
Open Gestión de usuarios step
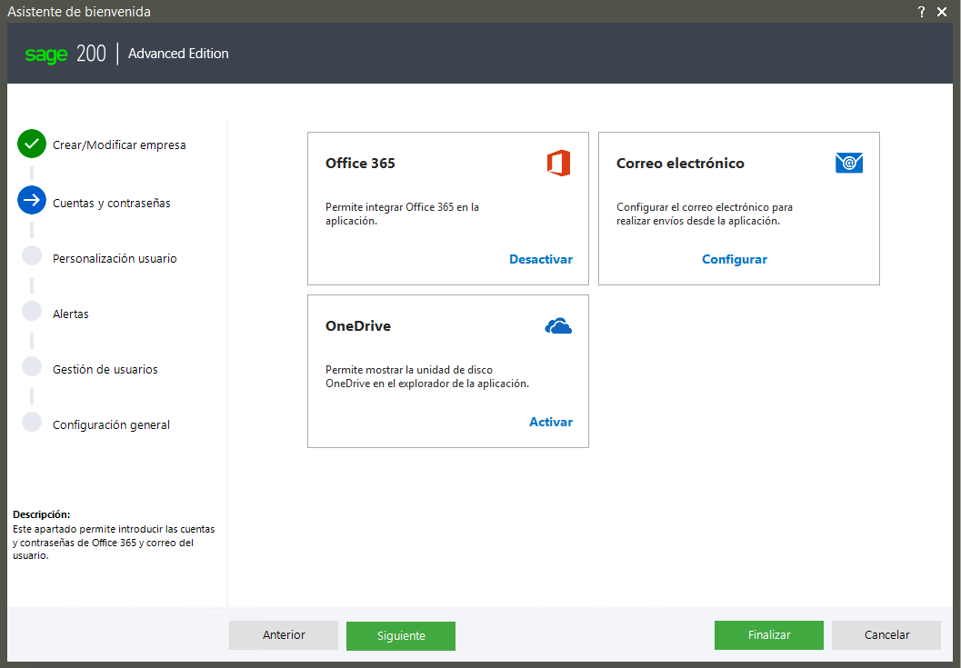click(105, 370)
